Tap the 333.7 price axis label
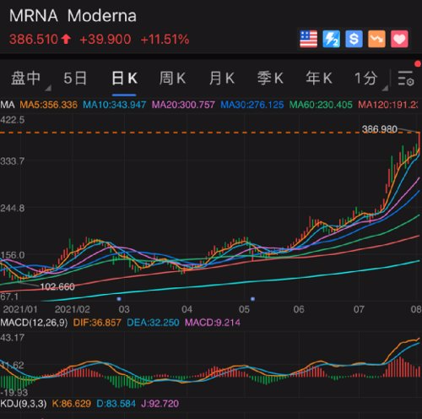This screenshot has width=422, height=419. 13,161
